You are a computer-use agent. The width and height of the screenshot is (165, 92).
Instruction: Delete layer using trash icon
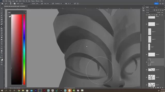163,88
